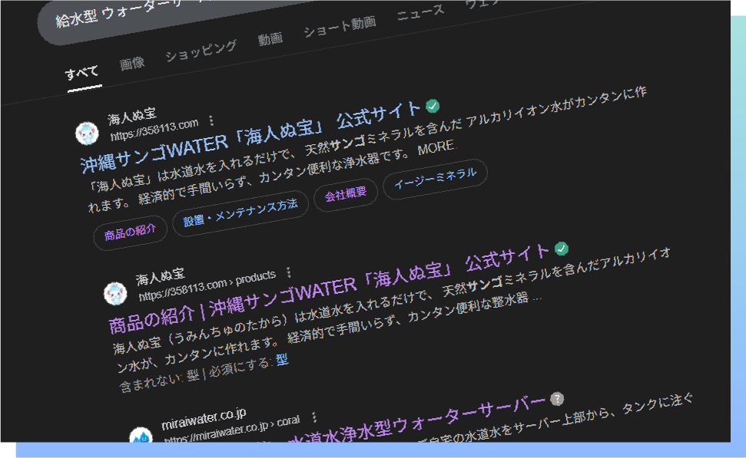This screenshot has width=746, height=458.
Task: Select the すべて search tab
Action: [82, 73]
